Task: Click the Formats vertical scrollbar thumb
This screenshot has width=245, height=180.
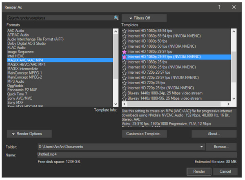Action: (x=116, y=56)
